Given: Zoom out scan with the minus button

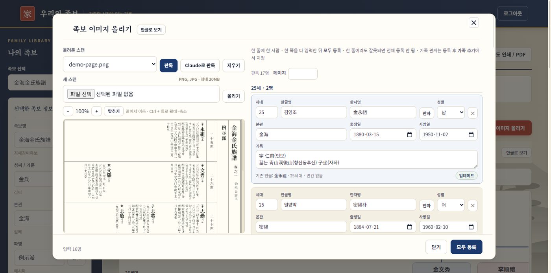Looking at the screenshot, I should pyautogui.click(x=68, y=111).
